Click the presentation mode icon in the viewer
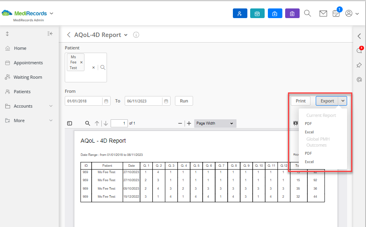This screenshot has width=366, height=227. (296, 123)
